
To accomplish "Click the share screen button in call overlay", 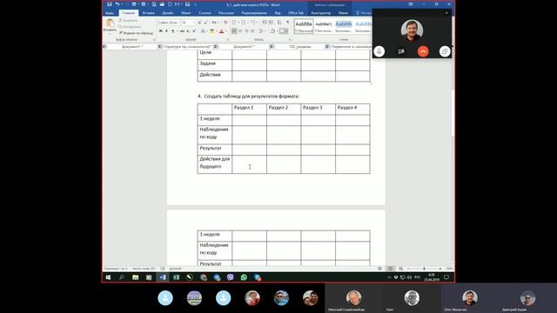I will [445, 51].
